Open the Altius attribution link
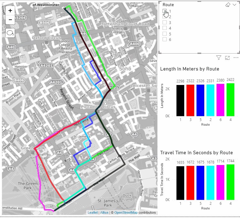The image size is (240, 218). pos(104,212)
